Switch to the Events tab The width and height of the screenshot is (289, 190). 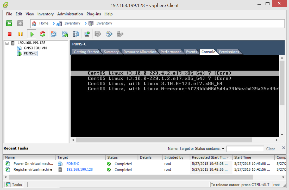click(x=192, y=52)
